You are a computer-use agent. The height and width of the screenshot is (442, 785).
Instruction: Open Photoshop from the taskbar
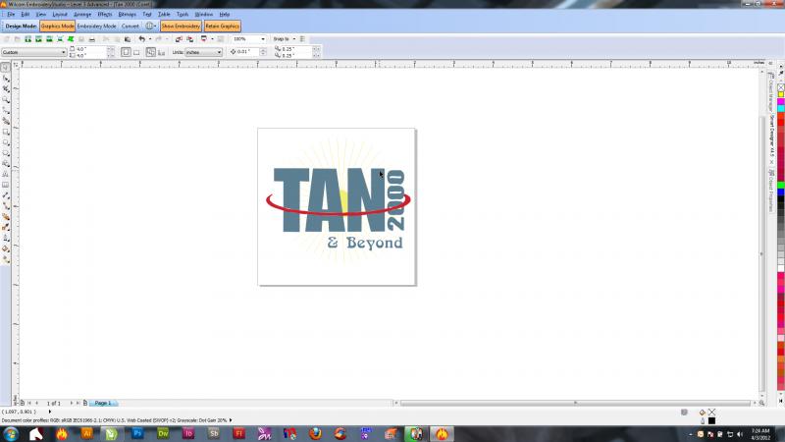137,433
